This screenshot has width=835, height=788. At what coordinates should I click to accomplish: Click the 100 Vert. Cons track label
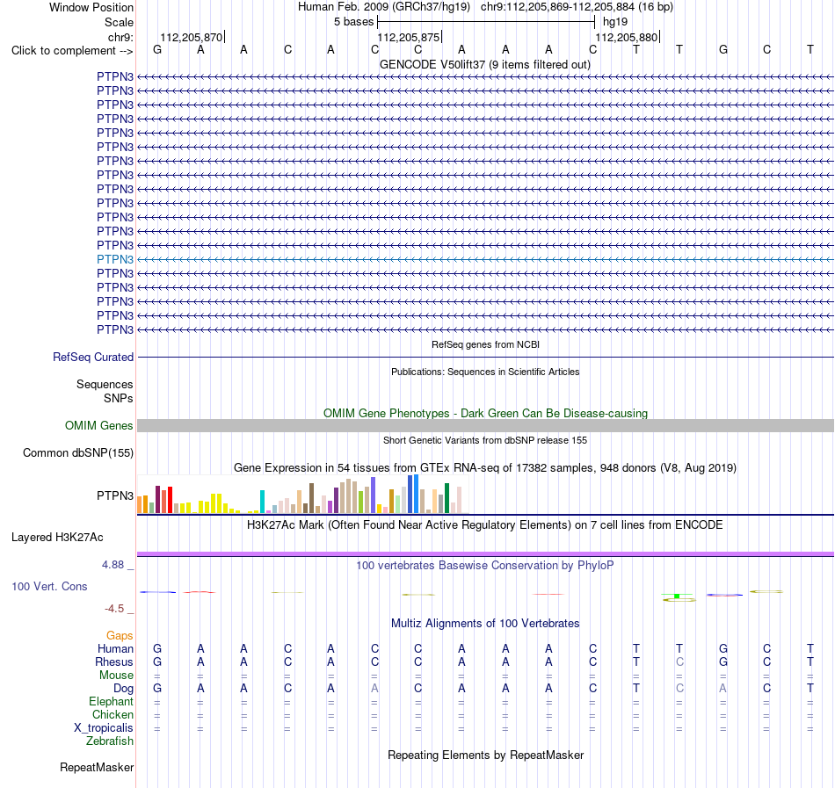[49, 586]
